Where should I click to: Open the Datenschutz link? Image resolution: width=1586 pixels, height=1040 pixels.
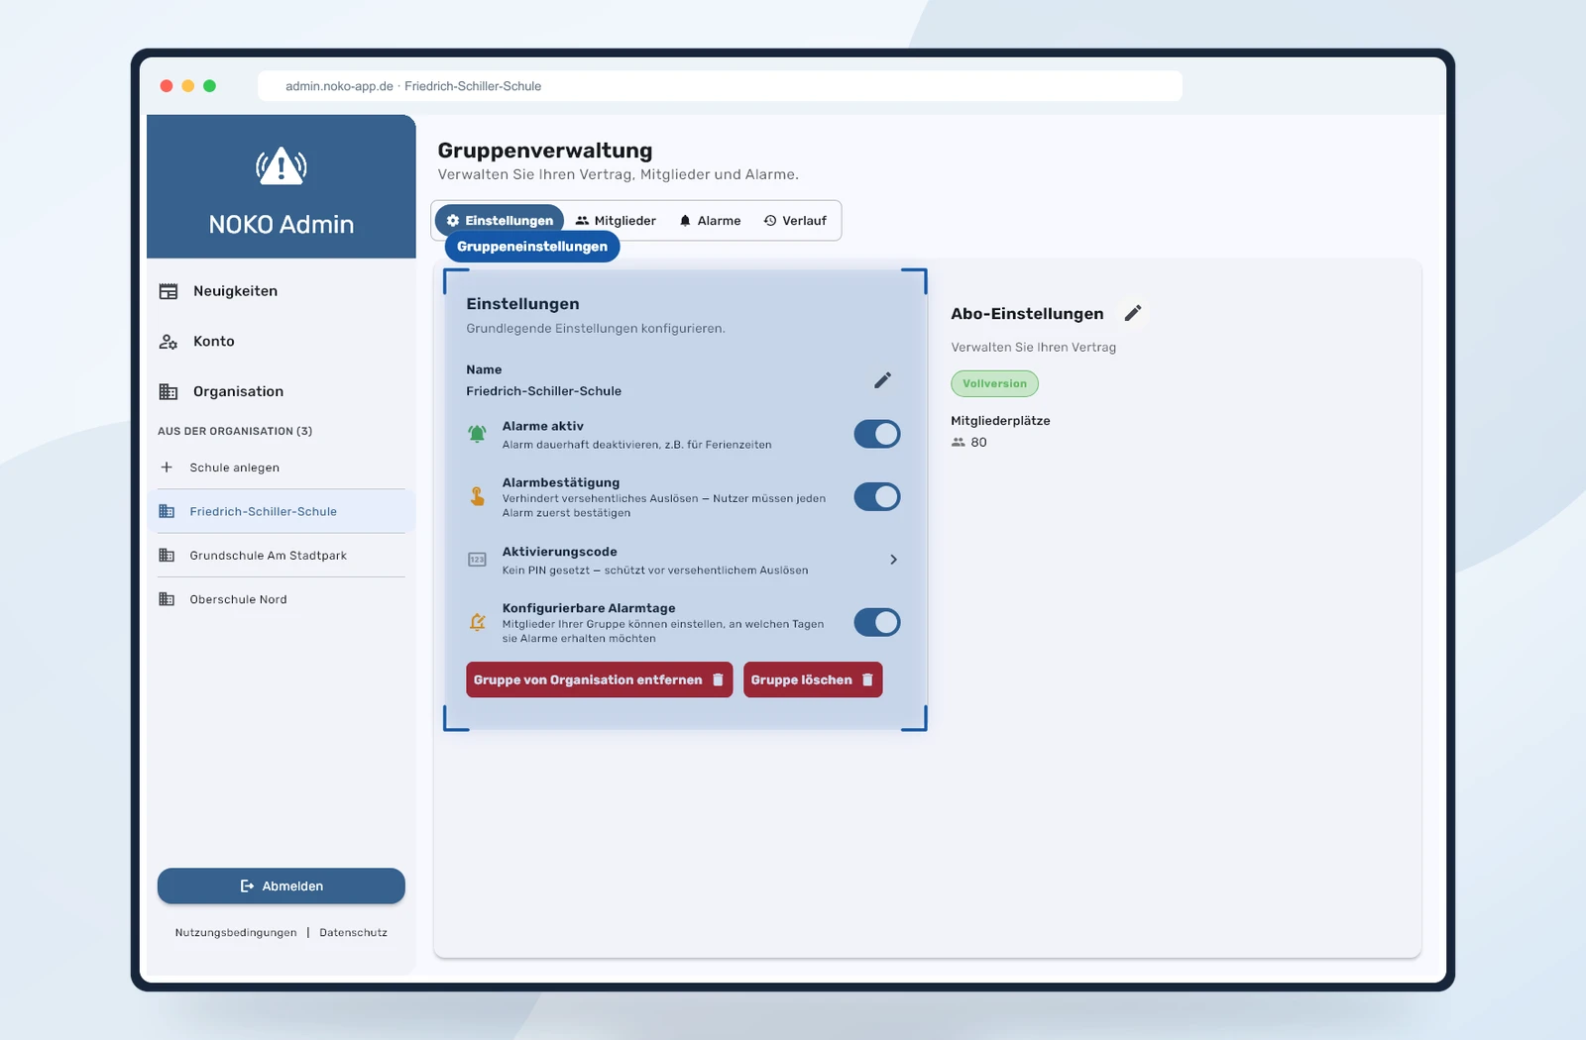coord(354,933)
